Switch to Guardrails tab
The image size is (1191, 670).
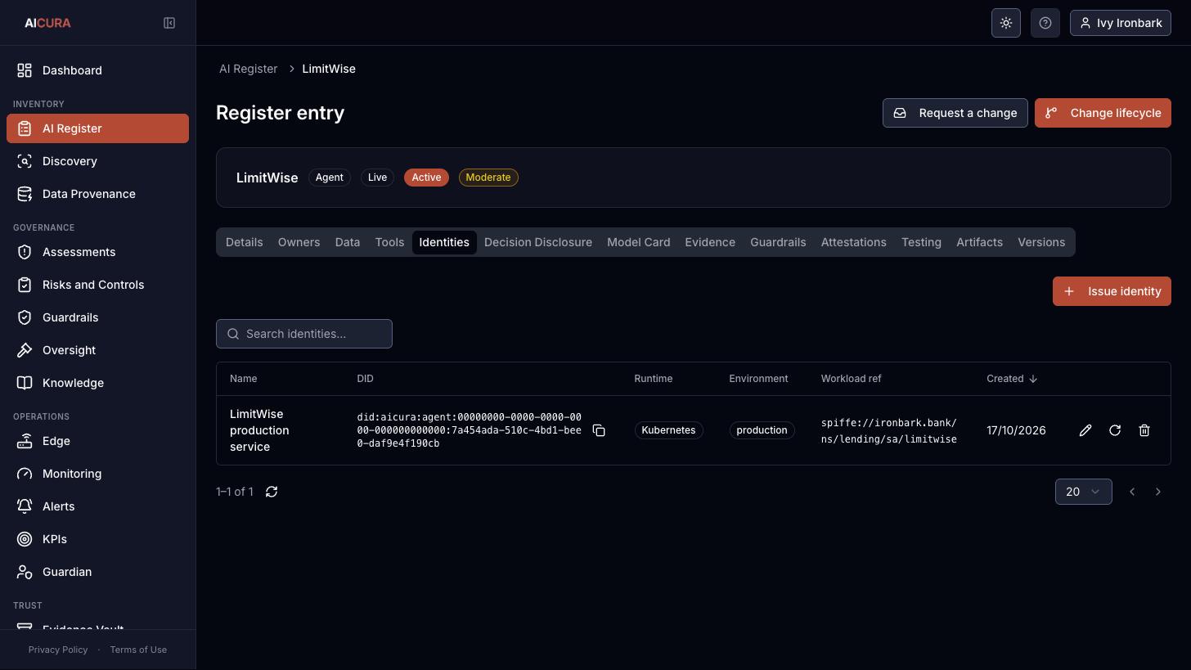pos(778,242)
